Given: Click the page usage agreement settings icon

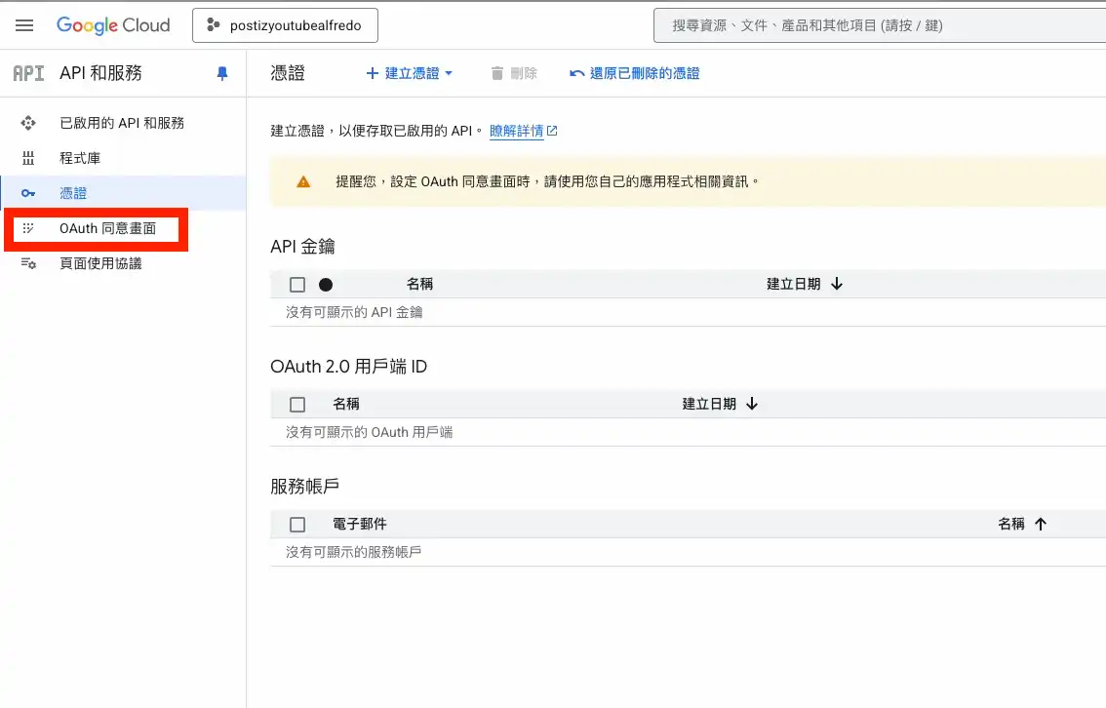Looking at the screenshot, I should (x=28, y=263).
